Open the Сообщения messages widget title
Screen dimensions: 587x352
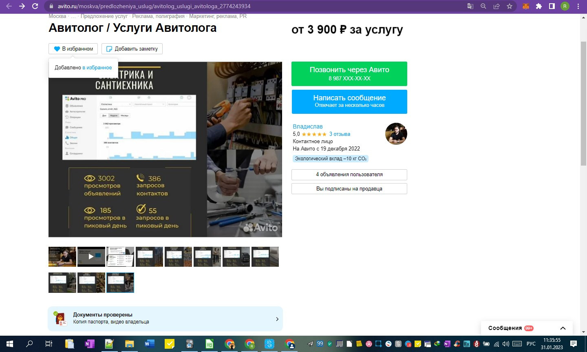(505, 328)
